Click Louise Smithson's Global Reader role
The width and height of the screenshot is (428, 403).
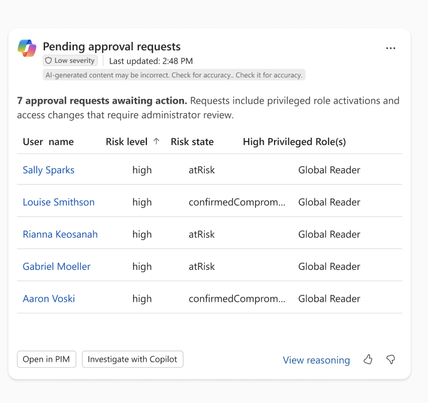[x=329, y=202]
